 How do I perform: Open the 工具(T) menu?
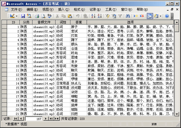111,10
